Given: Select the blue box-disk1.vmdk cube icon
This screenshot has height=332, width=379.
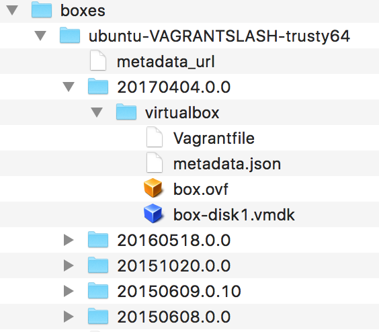Looking at the screenshot, I should tap(153, 213).
